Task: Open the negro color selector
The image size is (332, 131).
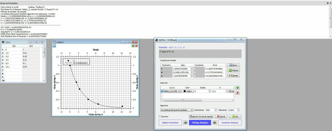Action: [187, 91]
